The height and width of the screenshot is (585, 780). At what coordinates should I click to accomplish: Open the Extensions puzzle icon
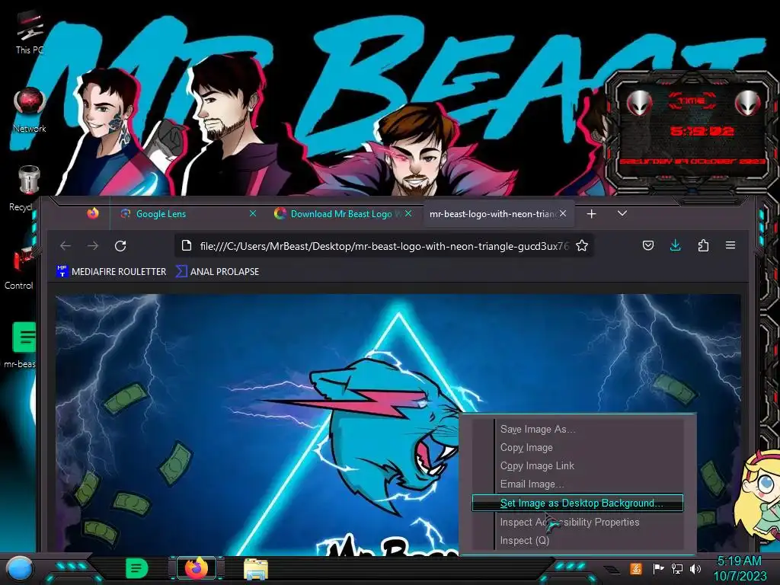click(x=703, y=245)
